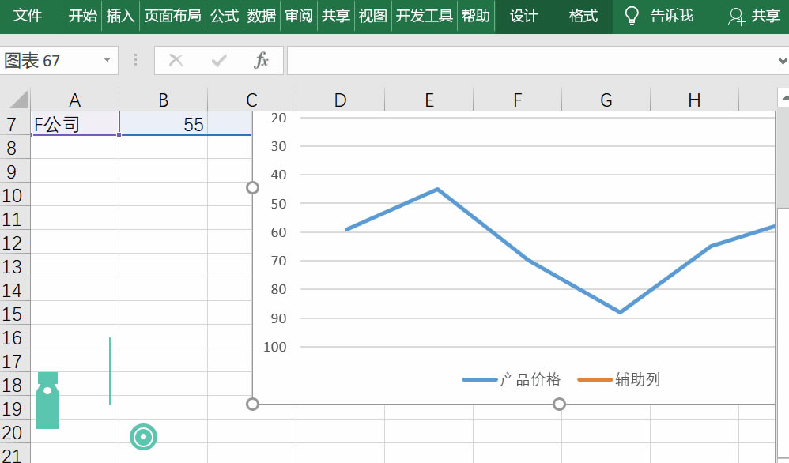Viewport: 789px width, 463px height.
Task: Click column header D
Action: (339, 100)
